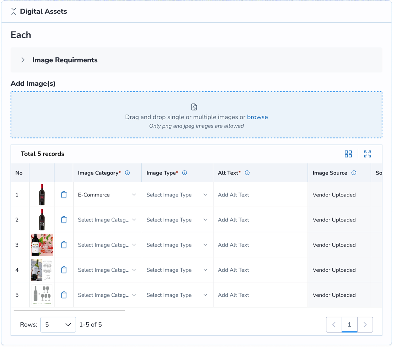
Task: Click the Each section heading
Action: 21,35
